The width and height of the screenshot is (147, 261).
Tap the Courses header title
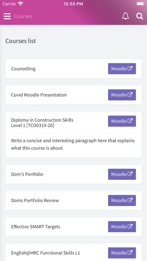23,16
